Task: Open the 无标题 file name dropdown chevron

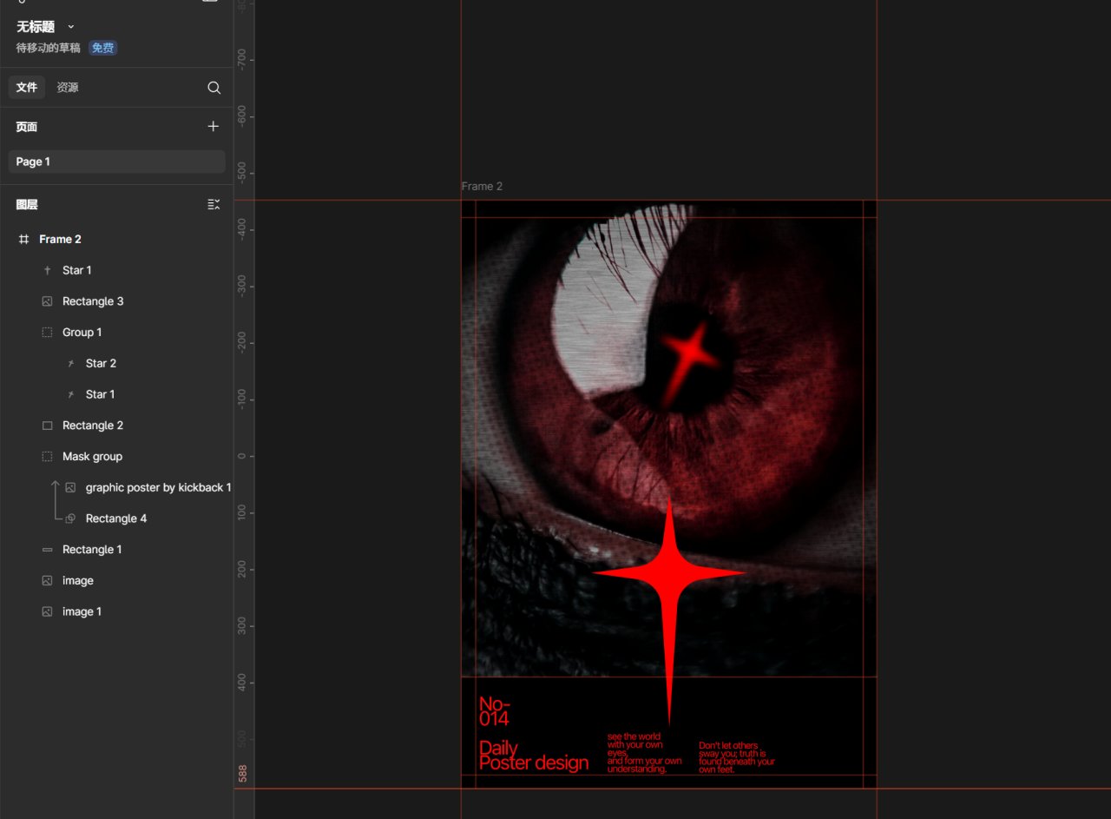Action: pos(71,27)
